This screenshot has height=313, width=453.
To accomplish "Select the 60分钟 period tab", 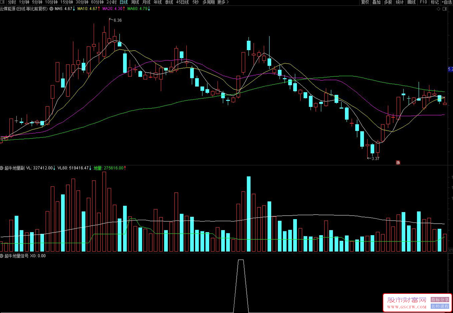I will pyautogui.click(x=98, y=2).
